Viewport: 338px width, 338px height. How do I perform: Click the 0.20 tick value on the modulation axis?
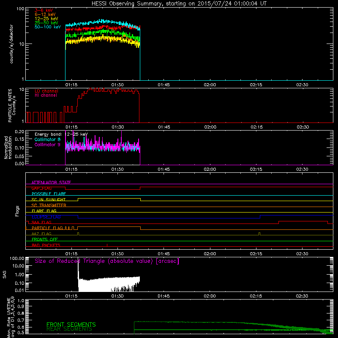click(x=19, y=131)
